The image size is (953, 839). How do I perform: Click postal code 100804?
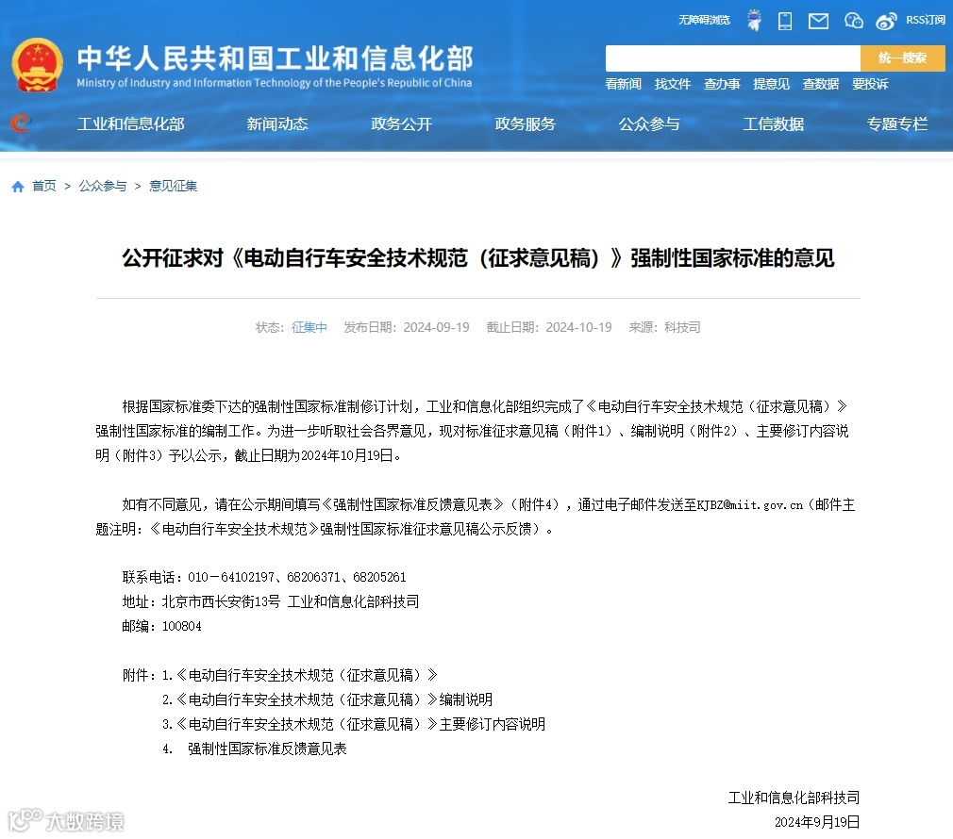click(182, 626)
